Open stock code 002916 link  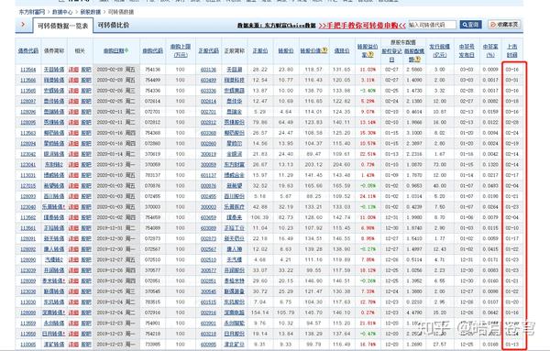208,313
